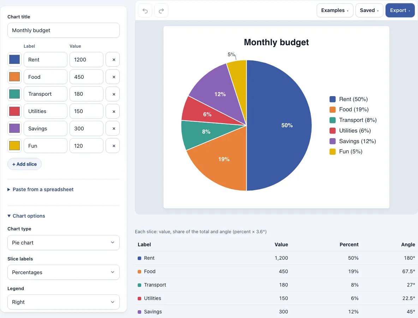Remove the Transport slice
Viewport: 418px width, 318px height.
tap(113, 94)
